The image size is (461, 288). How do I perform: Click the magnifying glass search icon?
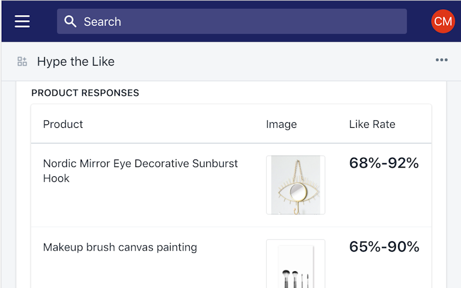pyautogui.click(x=70, y=21)
